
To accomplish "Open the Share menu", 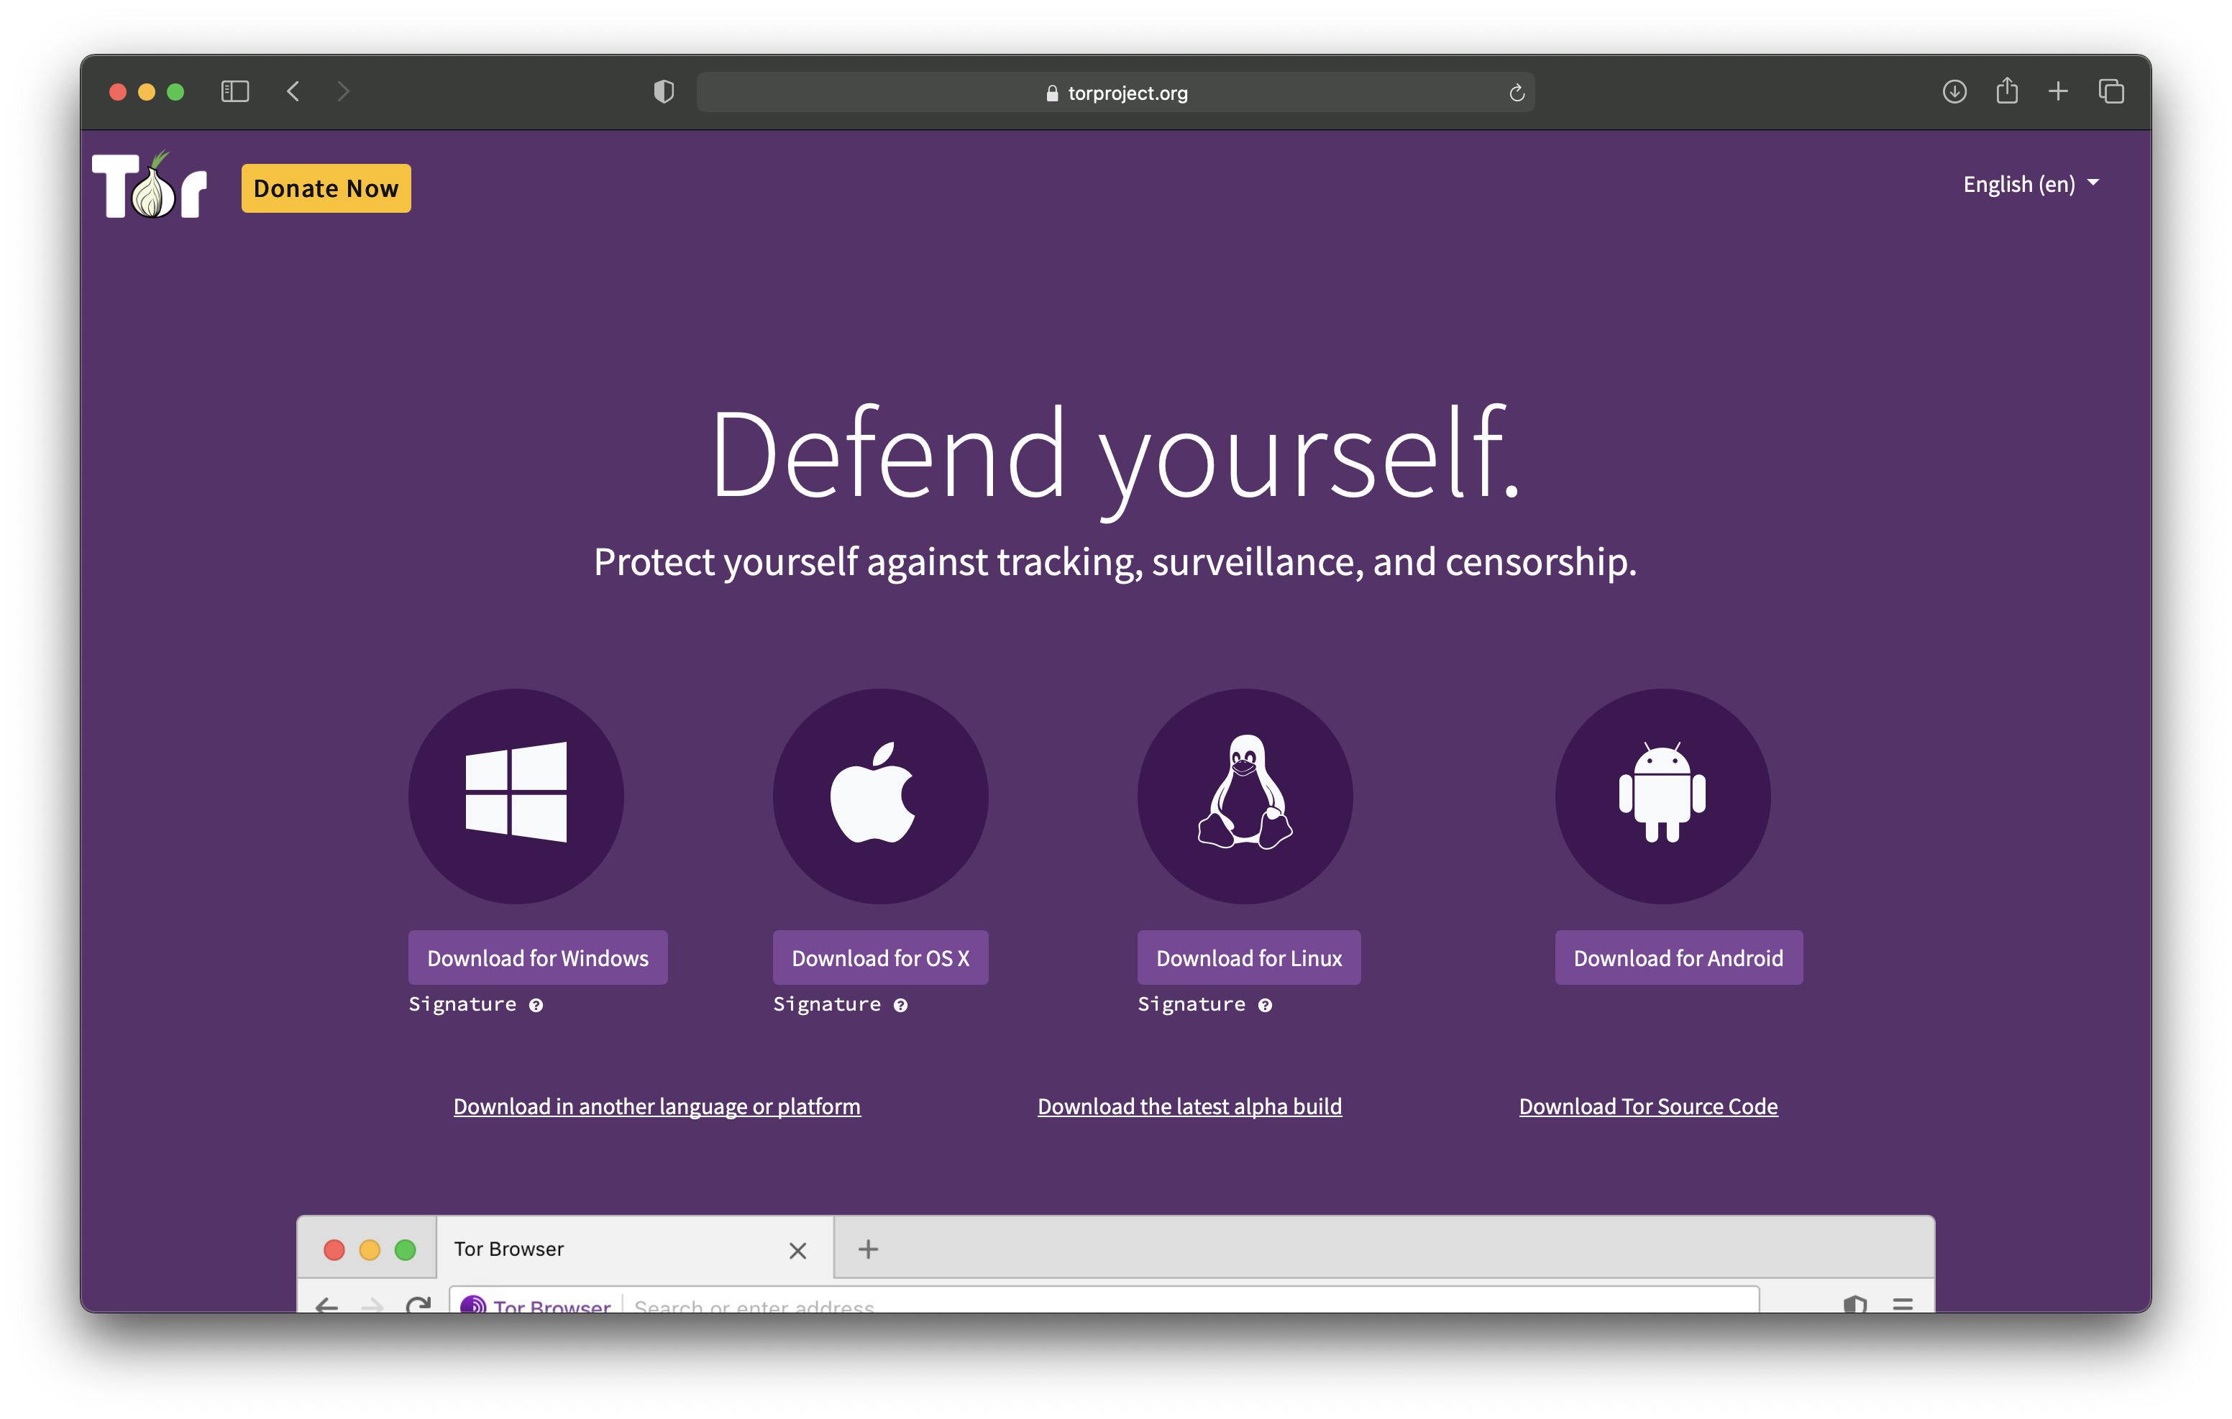I will 2007,91.
